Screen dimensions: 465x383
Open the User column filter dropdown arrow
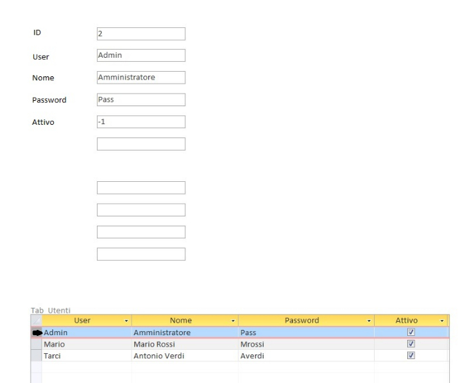click(x=126, y=321)
